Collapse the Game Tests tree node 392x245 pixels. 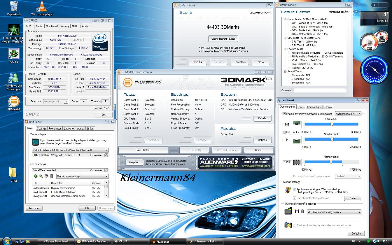(x=285, y=19)
